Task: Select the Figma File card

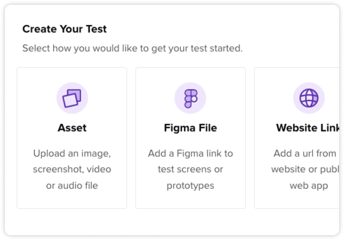Action: click(x=190, y=137)
